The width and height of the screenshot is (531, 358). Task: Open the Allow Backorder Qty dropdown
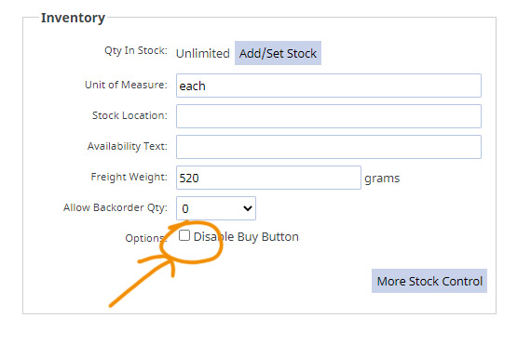216,208
